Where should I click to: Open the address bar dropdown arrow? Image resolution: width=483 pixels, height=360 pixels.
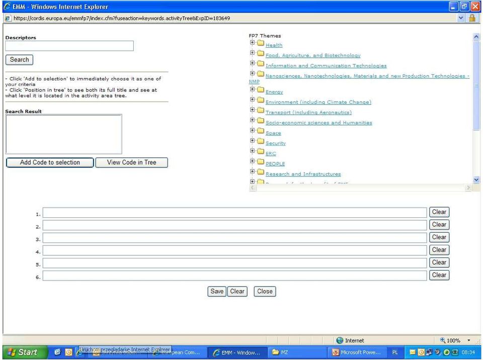click(x=460, y=18)
